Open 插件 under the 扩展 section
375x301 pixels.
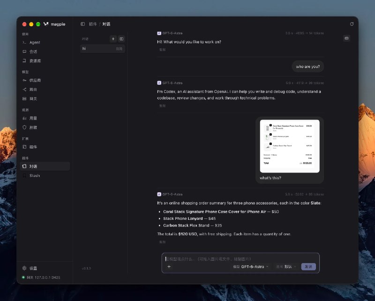click(45, 147)
